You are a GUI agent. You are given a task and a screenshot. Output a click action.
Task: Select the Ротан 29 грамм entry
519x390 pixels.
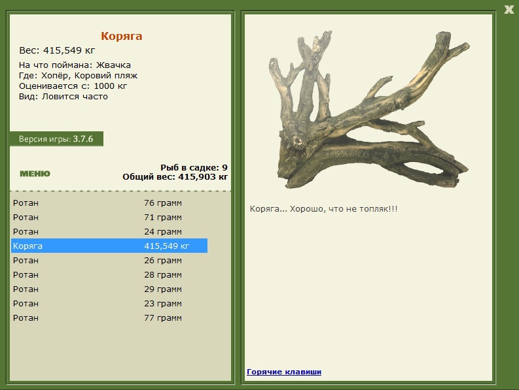coord(109,289)
